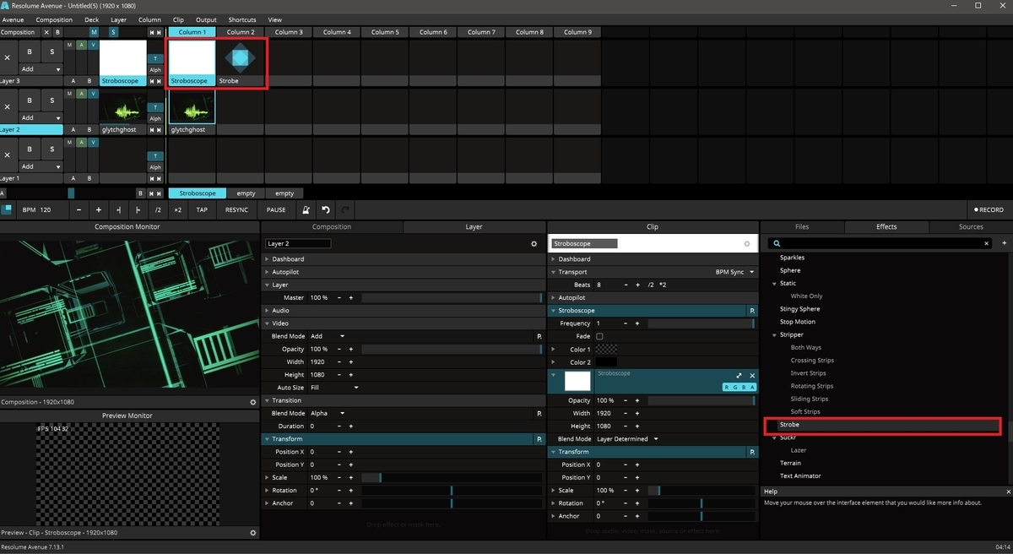The height and width of the screenshot is (554, 1013).
Task: Open the Transition Blend Mode Alpha dropdown
Action: [x=328, y=413]
